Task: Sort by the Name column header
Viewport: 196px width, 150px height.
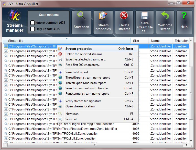Action: [x=160, y=41]
